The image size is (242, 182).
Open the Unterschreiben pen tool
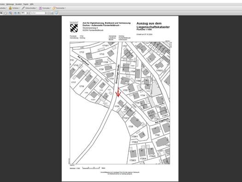click(29, 8)
